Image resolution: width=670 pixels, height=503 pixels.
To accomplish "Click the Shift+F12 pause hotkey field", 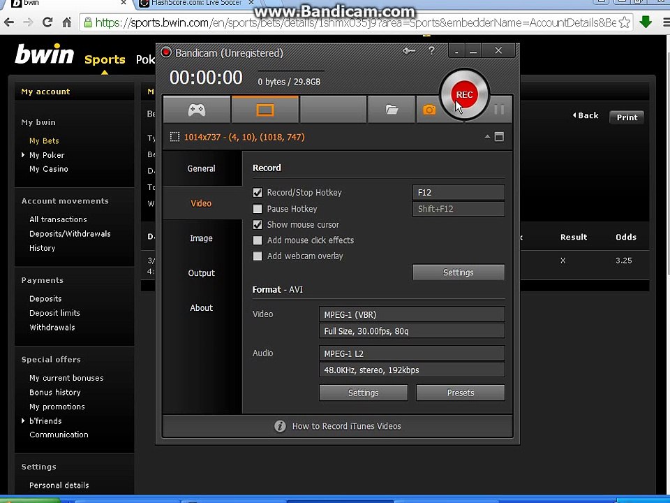I will [x=458, y=209].
